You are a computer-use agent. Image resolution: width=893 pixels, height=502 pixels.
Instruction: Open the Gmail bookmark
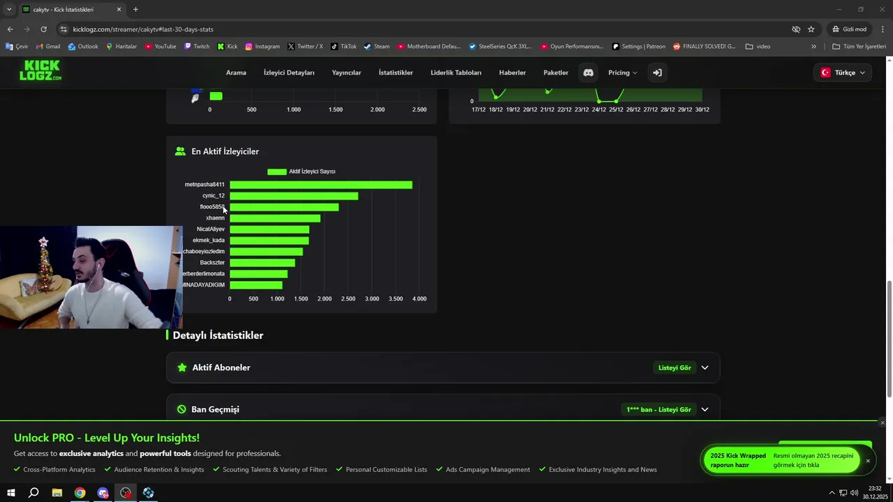[47, 47]
